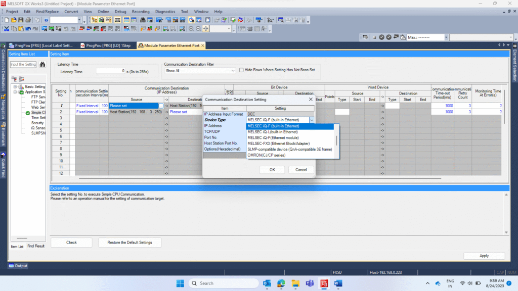Open the Online menu
This screenshot has height=291, width=518.
tap(103, 12)
